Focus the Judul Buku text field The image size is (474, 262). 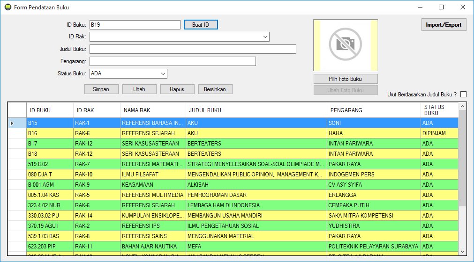pyautogui.click(x=193, y=49)
